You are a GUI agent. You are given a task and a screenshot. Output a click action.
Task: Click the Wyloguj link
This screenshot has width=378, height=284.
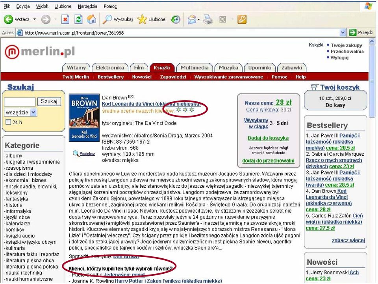pyautogui.click(x=339, y=58)
